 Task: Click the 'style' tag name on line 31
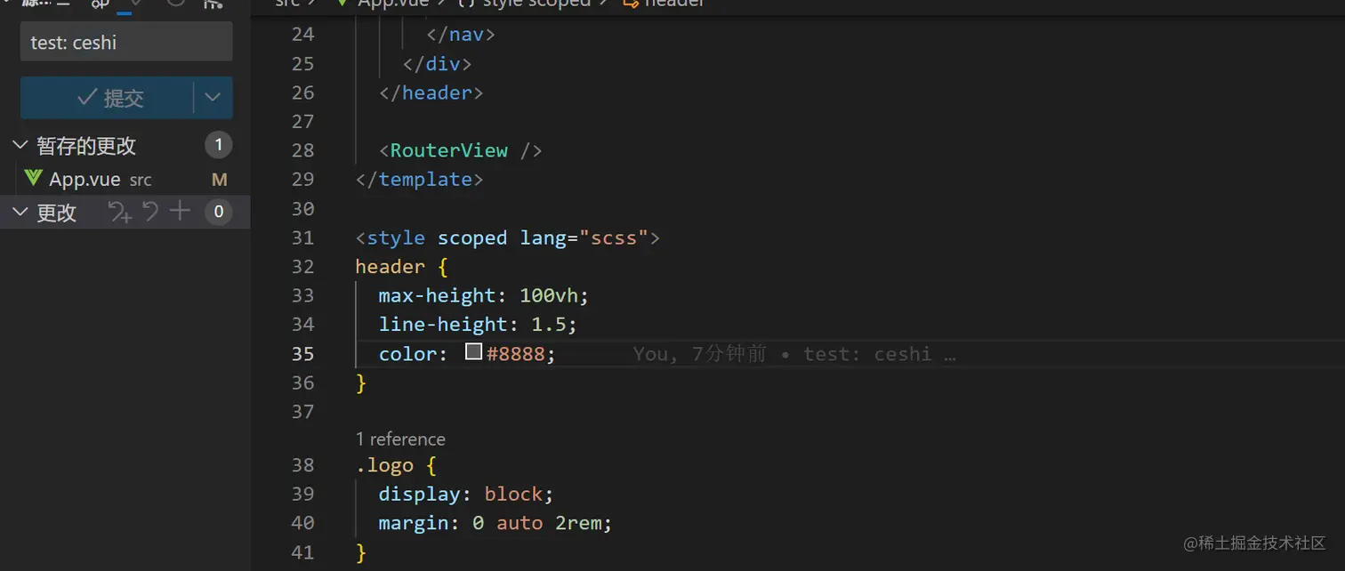pyautogui.click(x=396, y=237)
